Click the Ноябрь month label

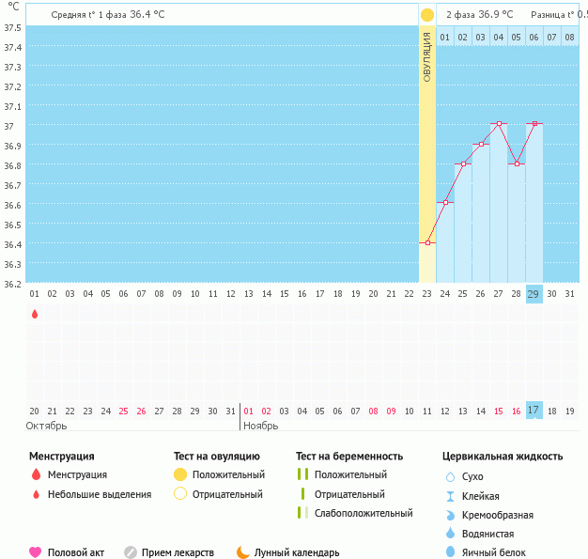point(260,426)
